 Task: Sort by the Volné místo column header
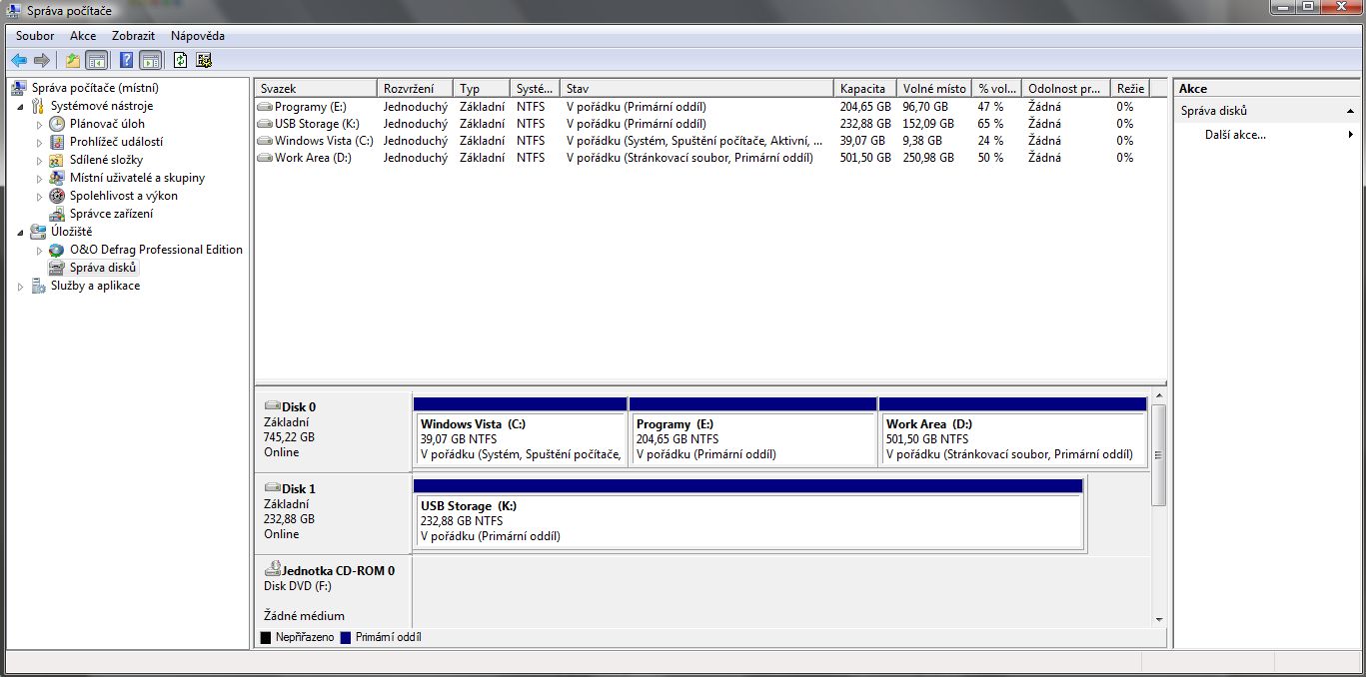click(934, 88)
